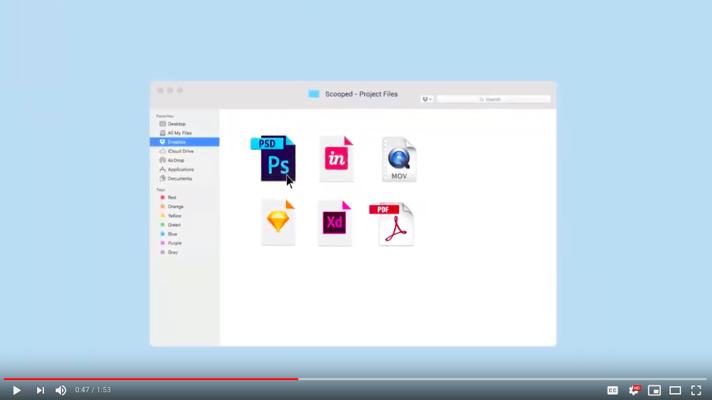The width and height of the screenshot is (712, 400).
Task: Enter full screen mode
Action: pos(696,390)
